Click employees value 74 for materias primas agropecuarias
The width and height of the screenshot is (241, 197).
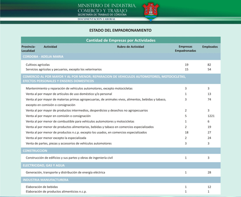coord(209,100)
